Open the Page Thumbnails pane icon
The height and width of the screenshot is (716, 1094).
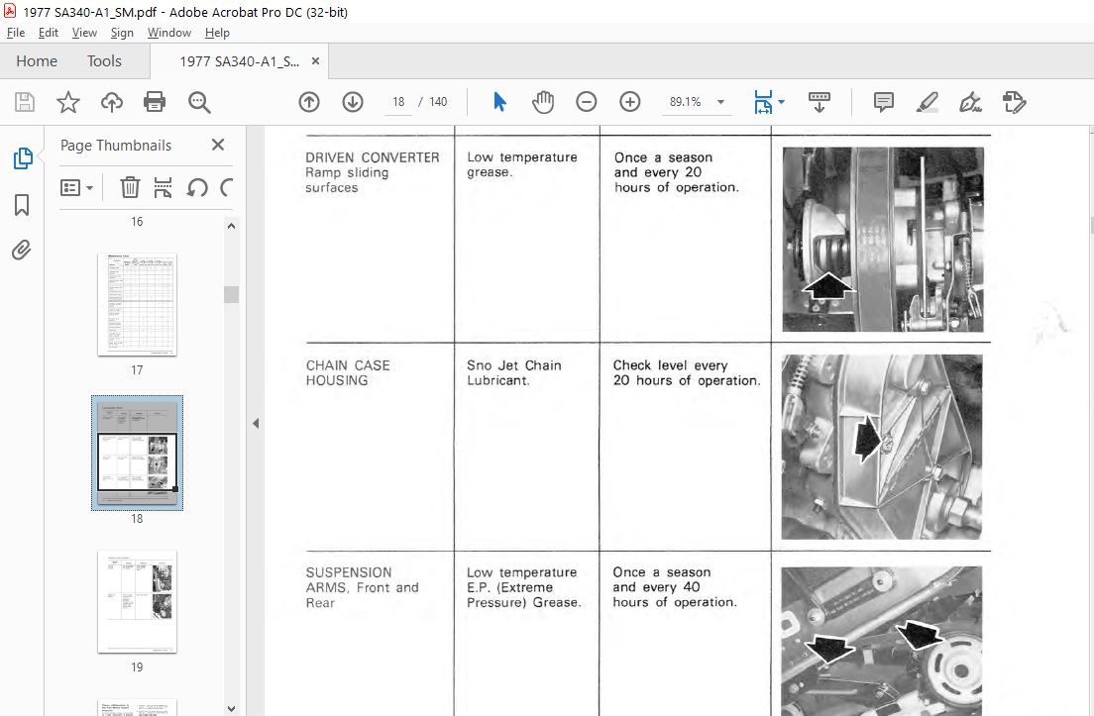pyautogui.click(x=23, y=158)
